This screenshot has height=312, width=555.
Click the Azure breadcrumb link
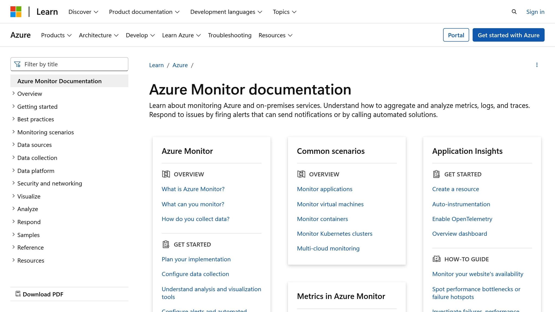[180, 65]
